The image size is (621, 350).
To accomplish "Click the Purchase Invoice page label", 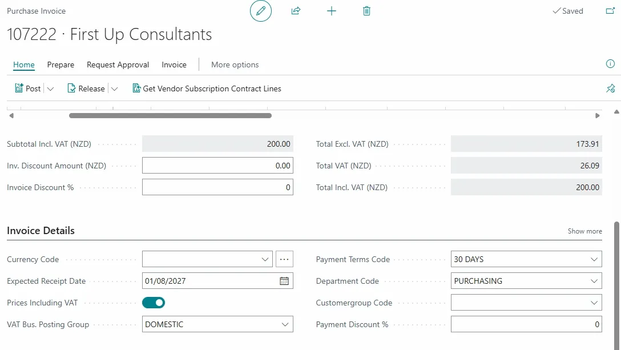I will click(37, 11).
